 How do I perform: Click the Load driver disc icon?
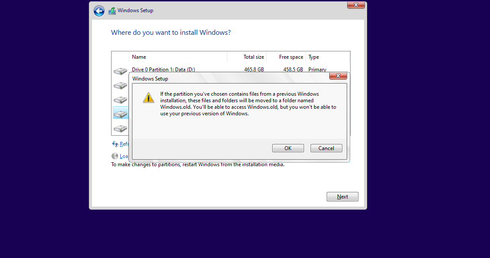[x=115, y=156]
